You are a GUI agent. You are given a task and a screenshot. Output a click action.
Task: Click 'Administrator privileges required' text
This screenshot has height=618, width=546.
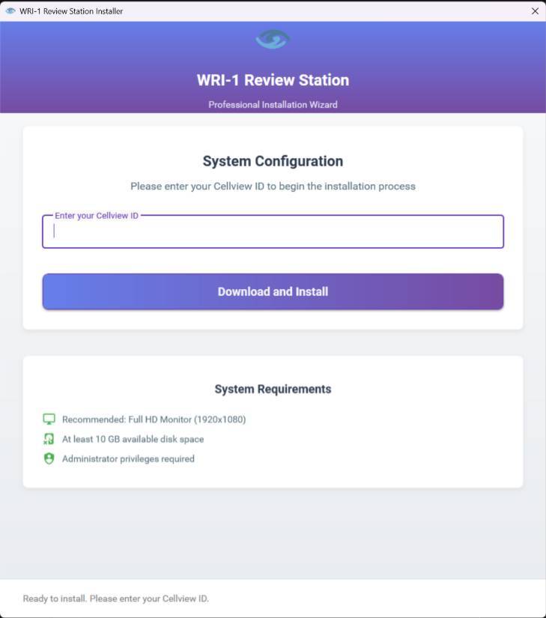128,458
